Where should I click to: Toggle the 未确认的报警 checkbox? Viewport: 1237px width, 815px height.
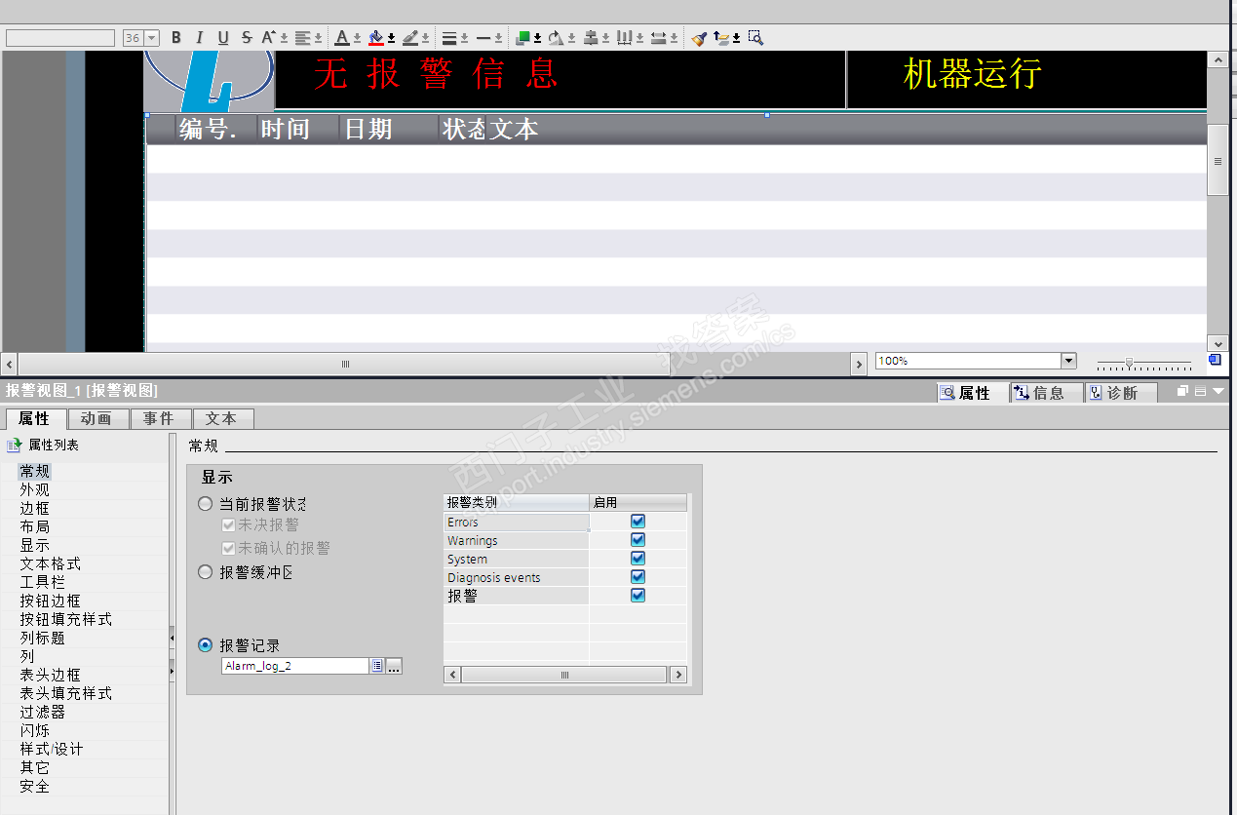click(x=229, y=548)
